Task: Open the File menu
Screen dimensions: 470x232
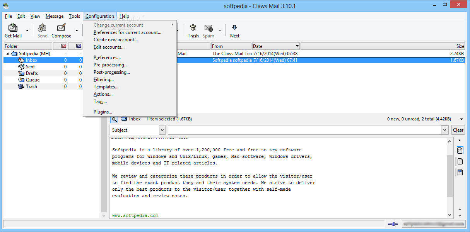Action: tap(9, 16)
